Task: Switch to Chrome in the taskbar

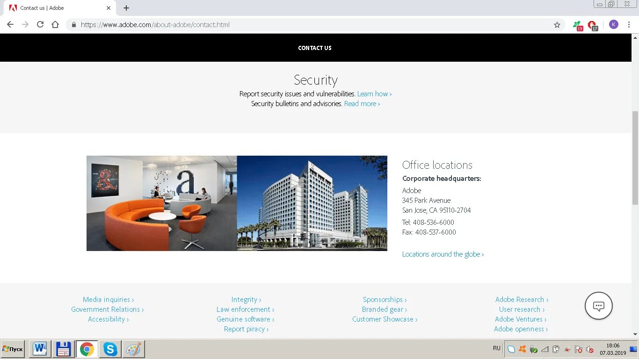Action: click(87, 349)
